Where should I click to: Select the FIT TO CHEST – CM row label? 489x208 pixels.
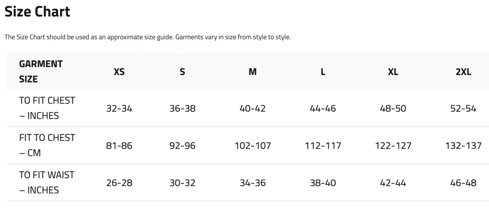tap(47, 145)
